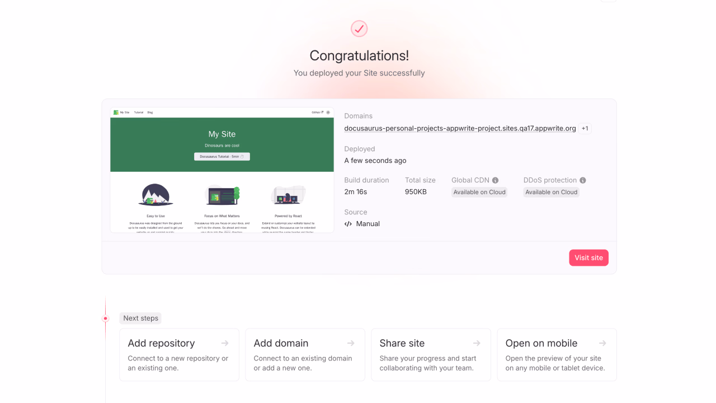Click the arrow icon on Share site
This screenshot has width=716, height=403.
click(x=477, y=343)
